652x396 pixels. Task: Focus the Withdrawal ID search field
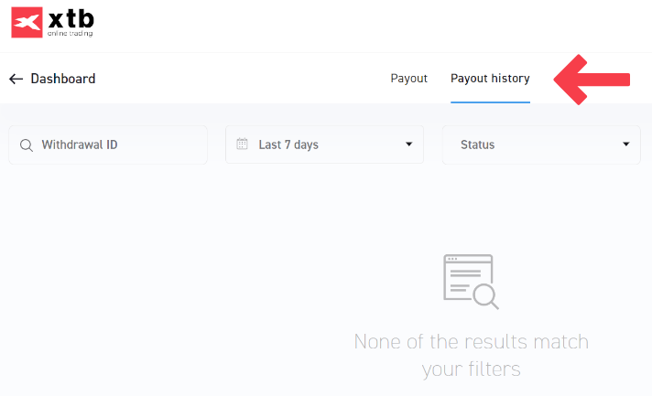[119, 144]
